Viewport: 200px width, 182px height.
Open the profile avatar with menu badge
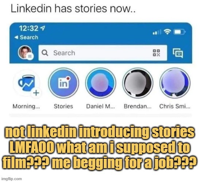26,52
